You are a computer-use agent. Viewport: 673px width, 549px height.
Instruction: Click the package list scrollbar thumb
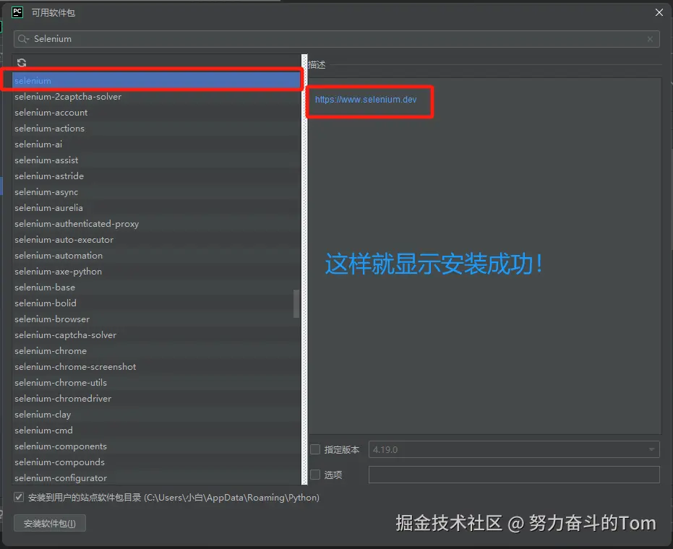[296, 303]
